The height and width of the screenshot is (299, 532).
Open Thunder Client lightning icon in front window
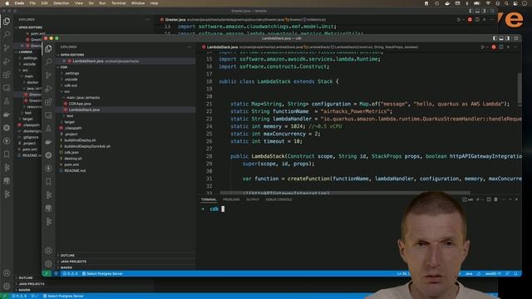click(x=48, y=169)
